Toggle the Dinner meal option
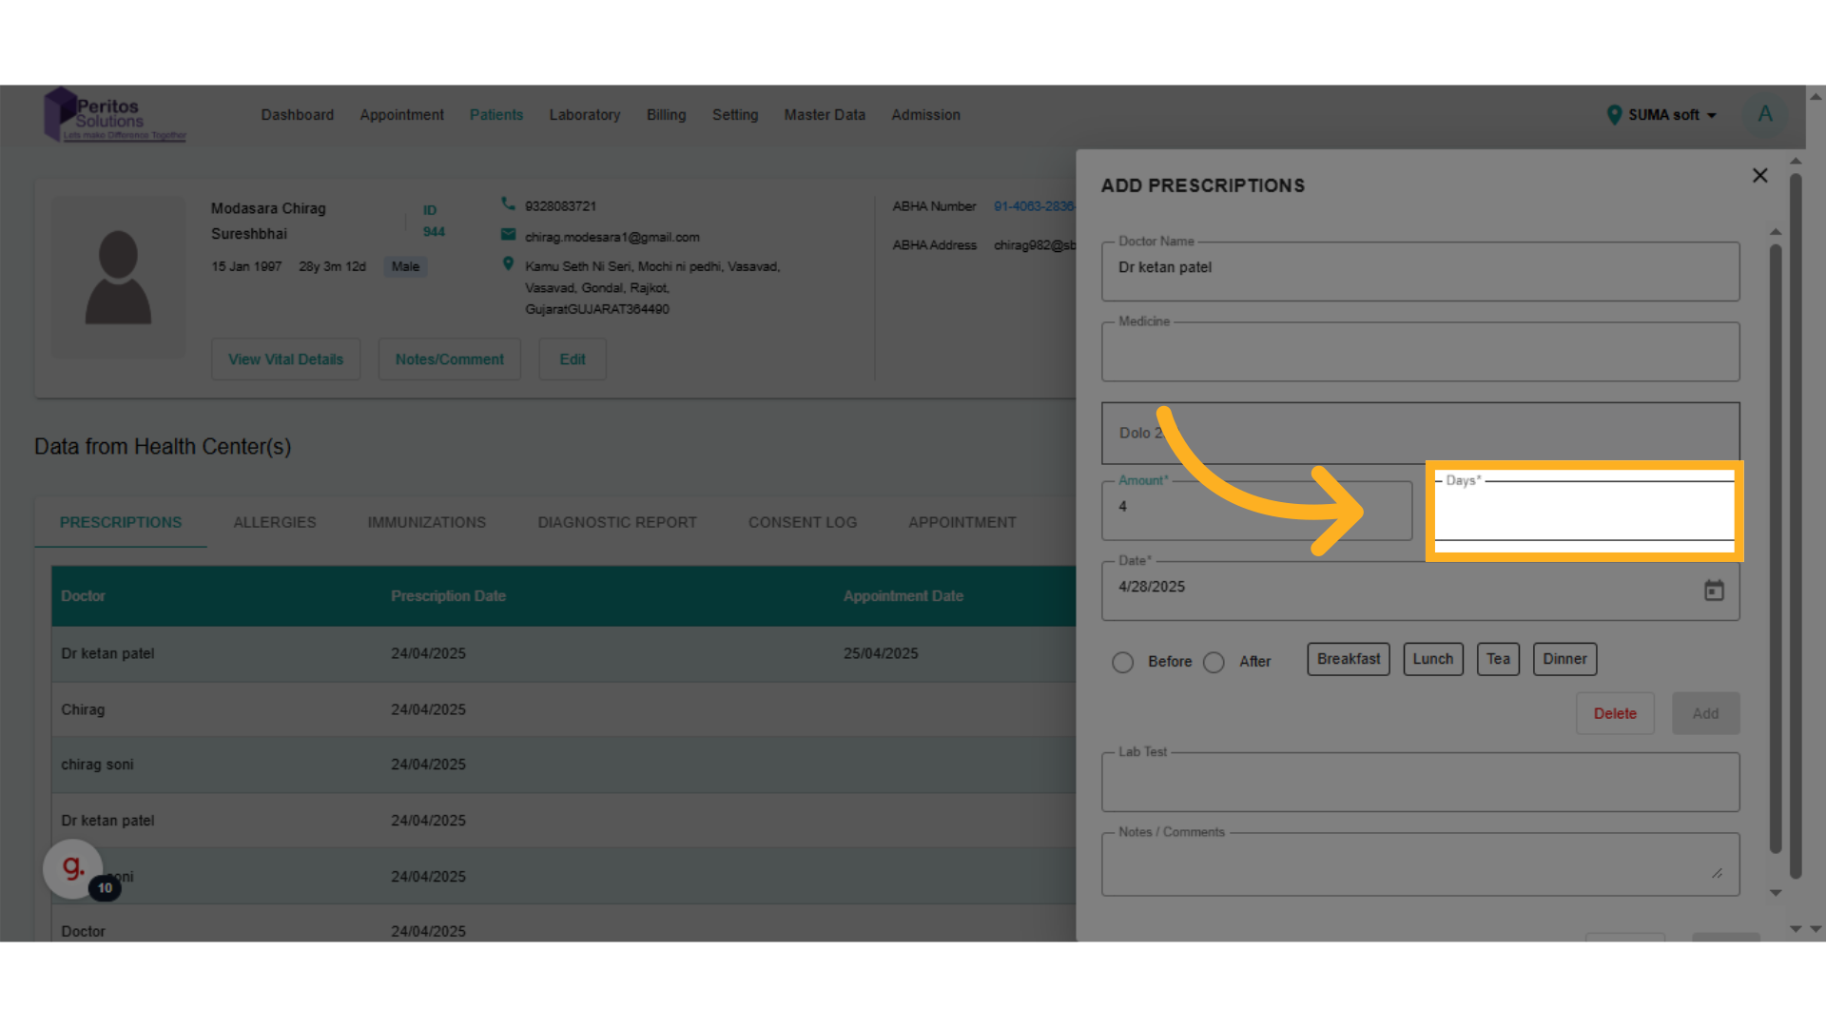 pos(1564,659)
